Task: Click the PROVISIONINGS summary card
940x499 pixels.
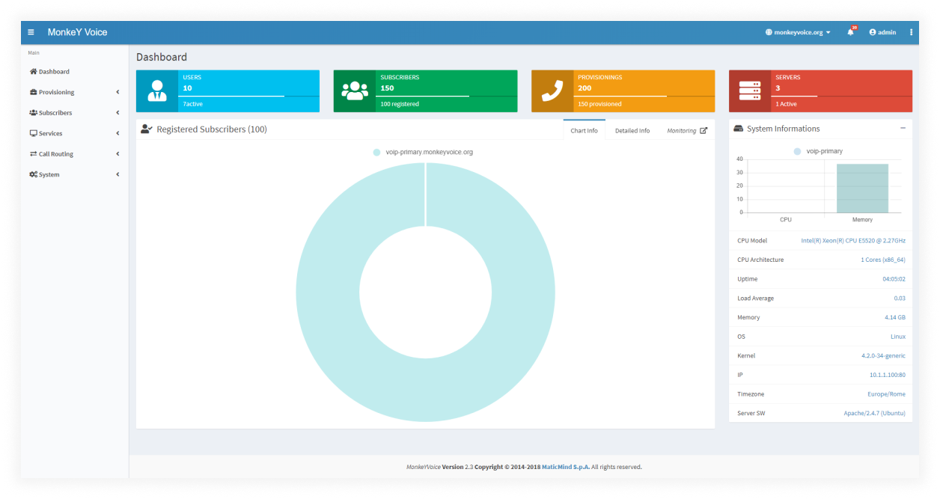Action: tap(623, 91)
